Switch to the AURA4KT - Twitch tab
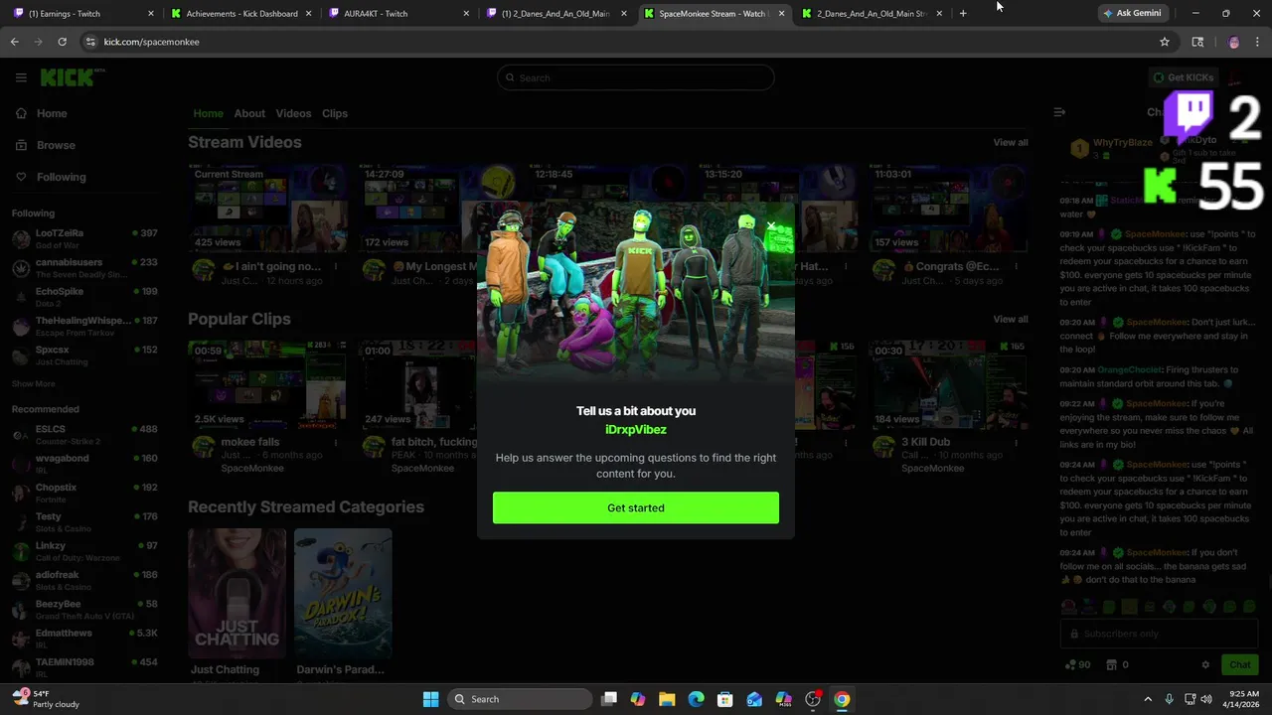 (397, 14)
